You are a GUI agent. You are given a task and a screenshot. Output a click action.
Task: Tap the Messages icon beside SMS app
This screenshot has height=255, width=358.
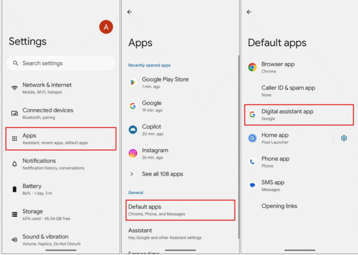(252, 185)
